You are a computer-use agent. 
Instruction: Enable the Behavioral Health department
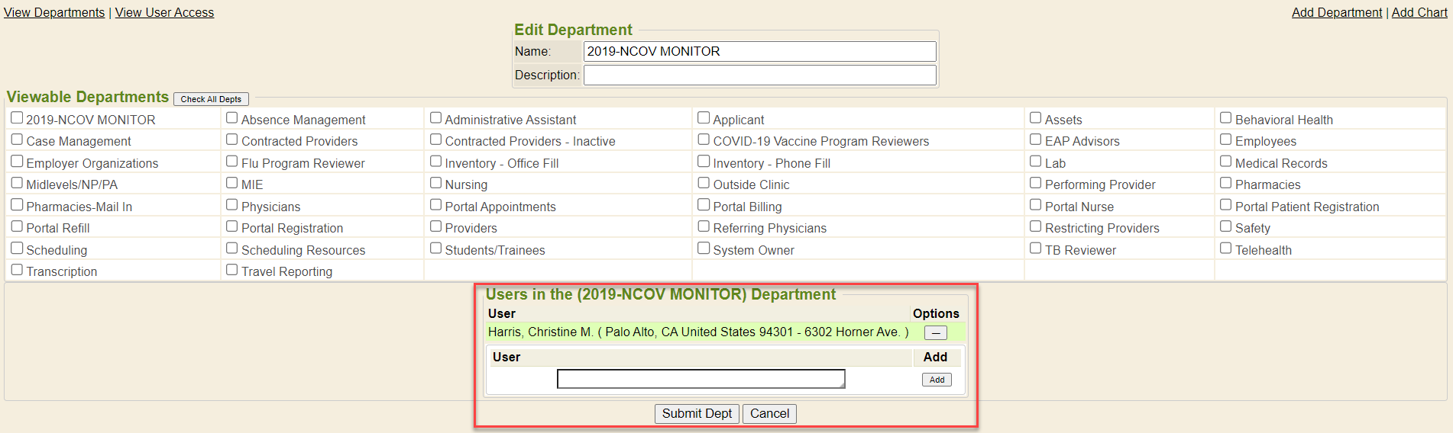tap(1226, 118)
